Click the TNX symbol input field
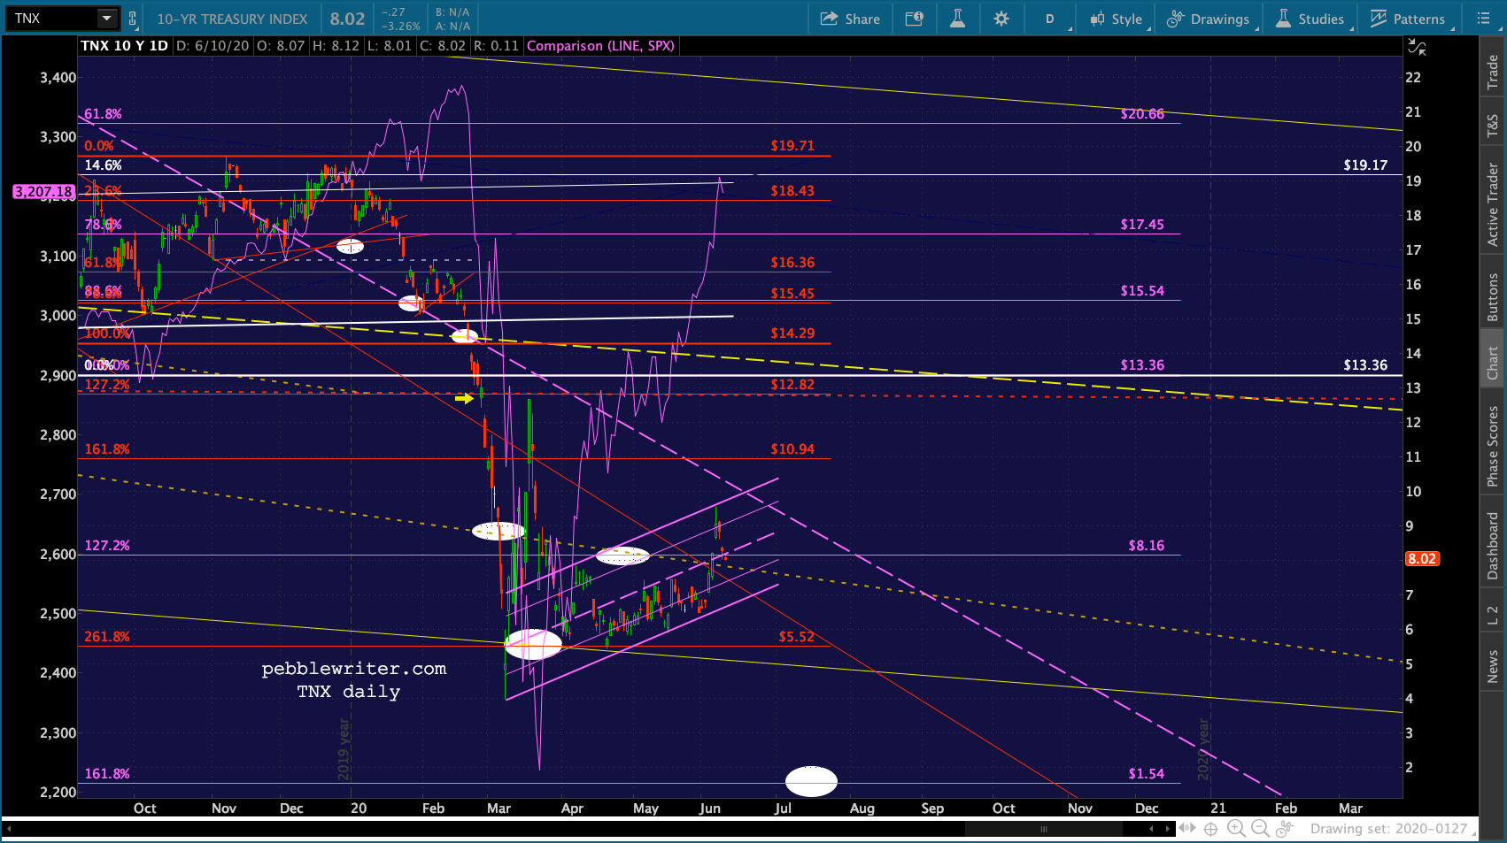 click(52, 19)
